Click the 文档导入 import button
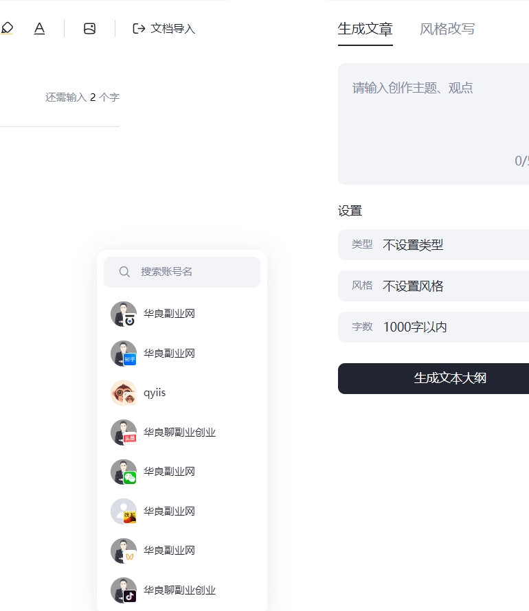Viewport: 529px width, 611px height. (164, 28)
